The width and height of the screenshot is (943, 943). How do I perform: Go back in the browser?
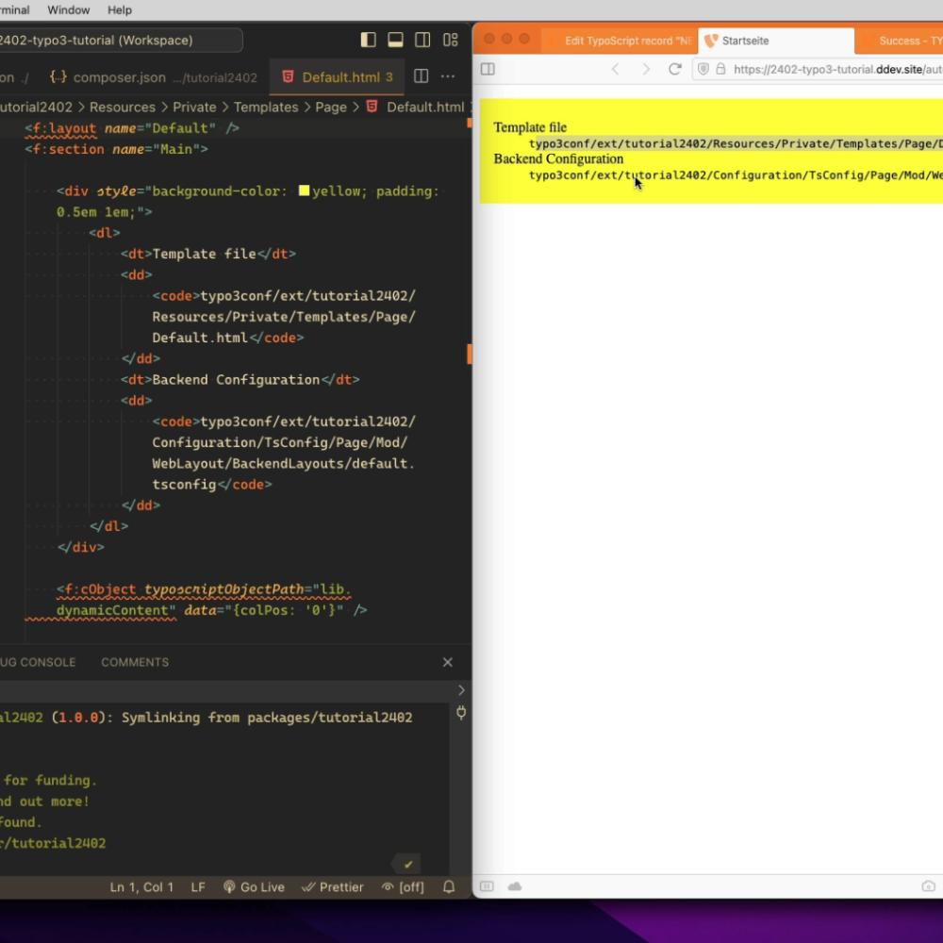point(615,69)
